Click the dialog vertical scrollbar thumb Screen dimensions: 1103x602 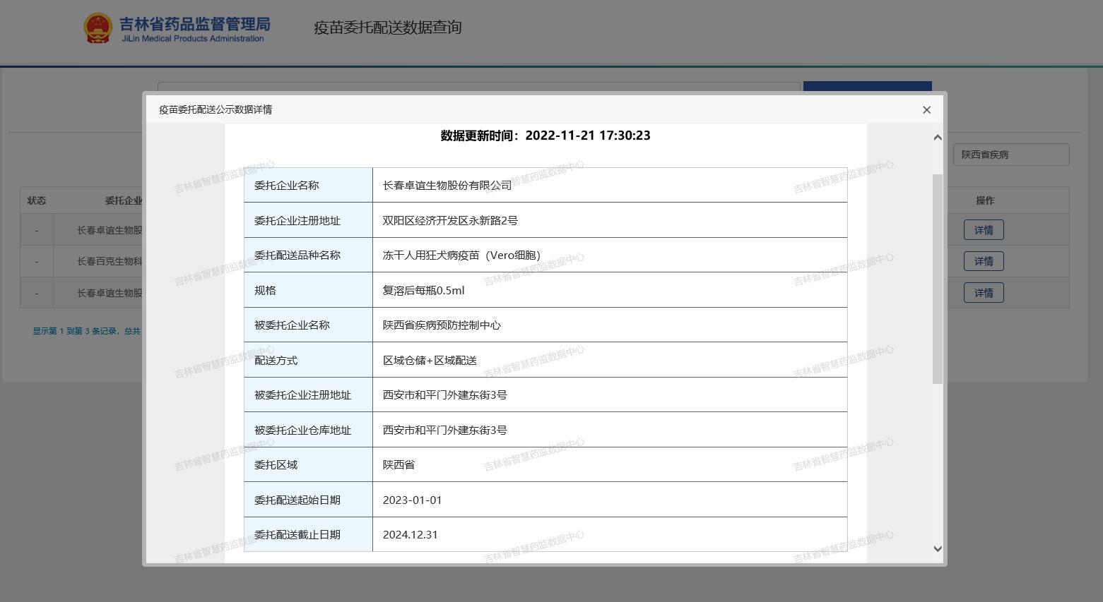tap(938, 279)
